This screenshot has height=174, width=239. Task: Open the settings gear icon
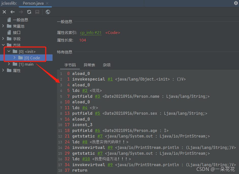(236, 3)
